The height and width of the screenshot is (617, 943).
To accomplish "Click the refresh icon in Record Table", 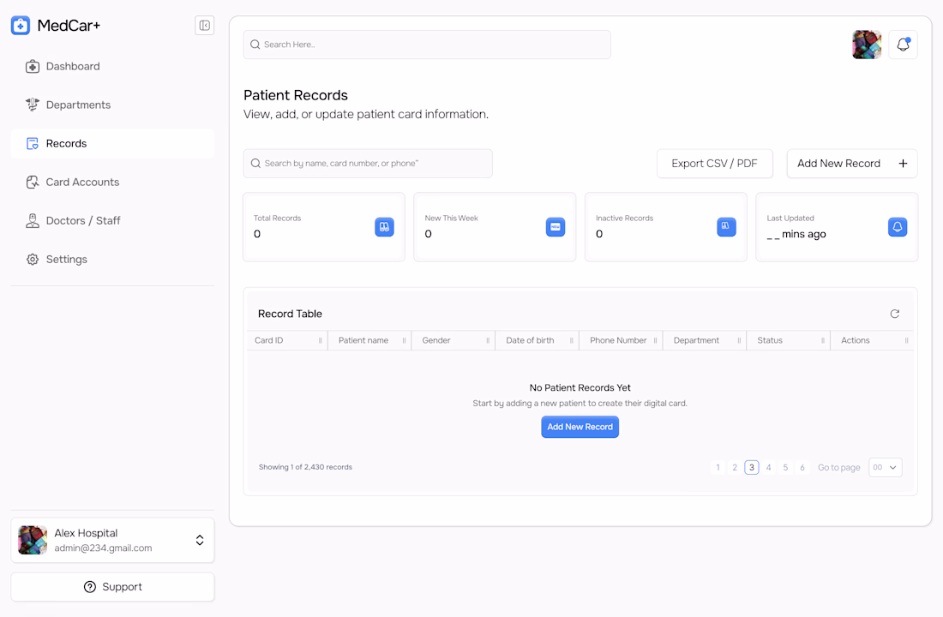I will click(894, 314).
